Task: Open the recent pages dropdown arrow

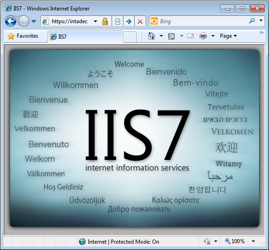Action: pos(34,21)
